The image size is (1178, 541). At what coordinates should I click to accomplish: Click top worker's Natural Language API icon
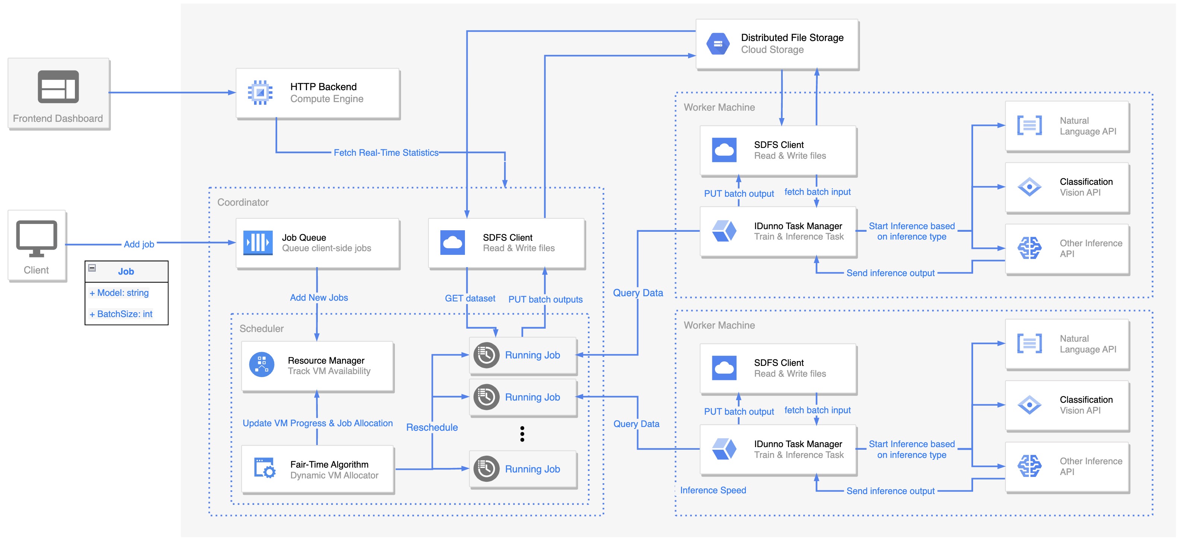pyautogui.click(x=1029, y=125)
